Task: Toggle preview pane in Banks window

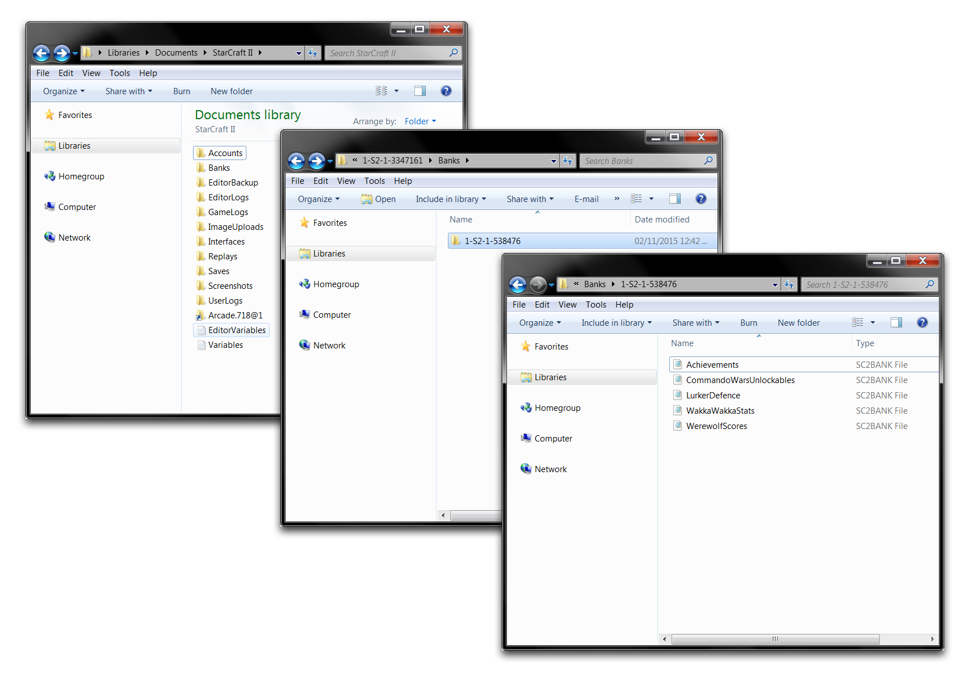Action: coord(675,199)
